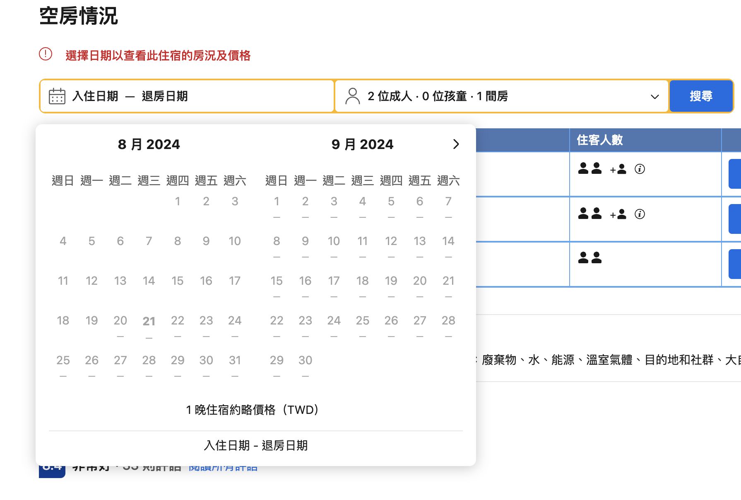Screen dimensions: 741x500
Task: Choose September 15 in the calendar
Action: click(277, 286)
